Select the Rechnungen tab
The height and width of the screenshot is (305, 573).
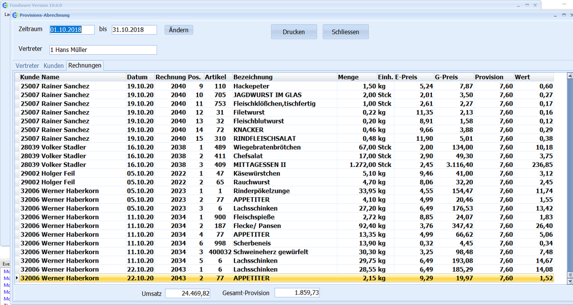(x=84, y=66)
